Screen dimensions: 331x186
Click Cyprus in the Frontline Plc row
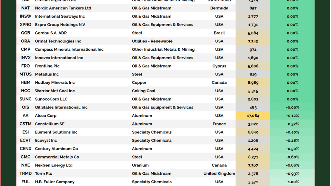(219, 66)
